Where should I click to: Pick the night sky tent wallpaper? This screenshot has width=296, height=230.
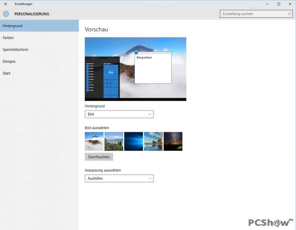tap(173, 141)
